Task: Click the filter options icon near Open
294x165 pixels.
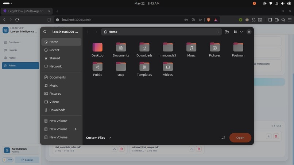Action: [x=223, y=138]
